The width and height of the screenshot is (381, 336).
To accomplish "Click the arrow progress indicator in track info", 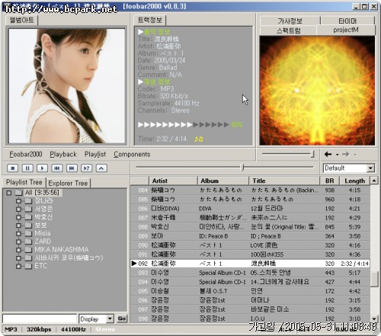I will coord(184,124).
